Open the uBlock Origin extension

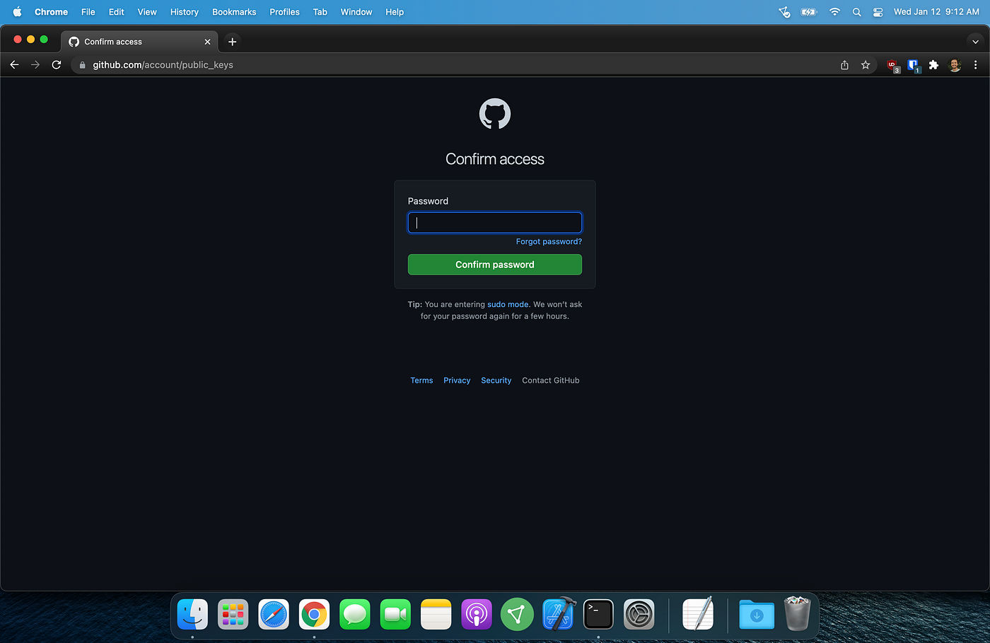click(x=892, y=65)
